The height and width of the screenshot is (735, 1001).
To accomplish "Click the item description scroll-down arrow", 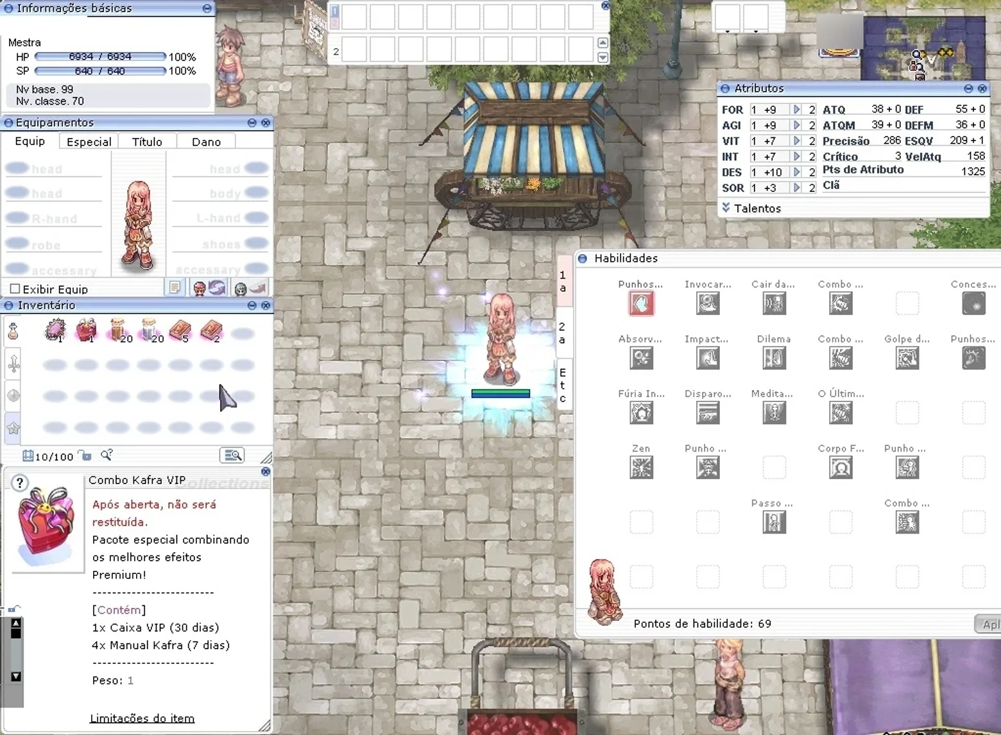I will click(16, 676).
